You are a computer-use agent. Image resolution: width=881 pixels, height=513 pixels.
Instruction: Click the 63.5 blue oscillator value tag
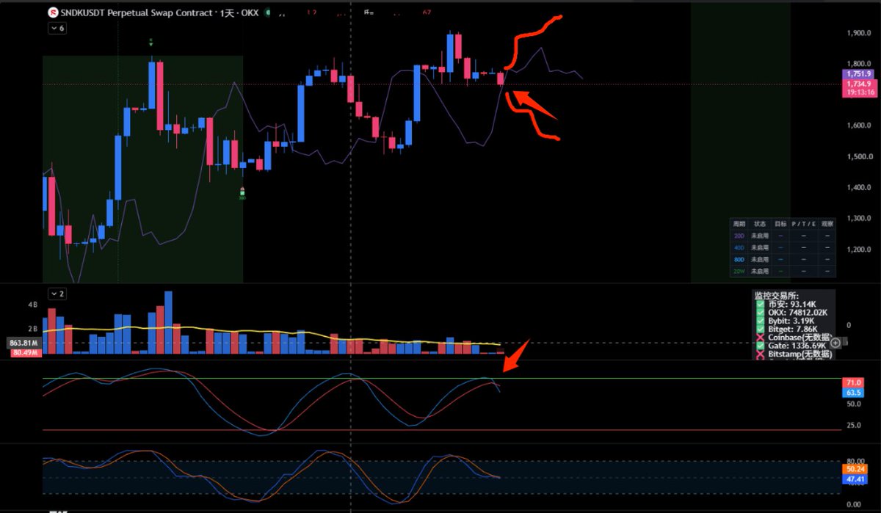[854, 393]
